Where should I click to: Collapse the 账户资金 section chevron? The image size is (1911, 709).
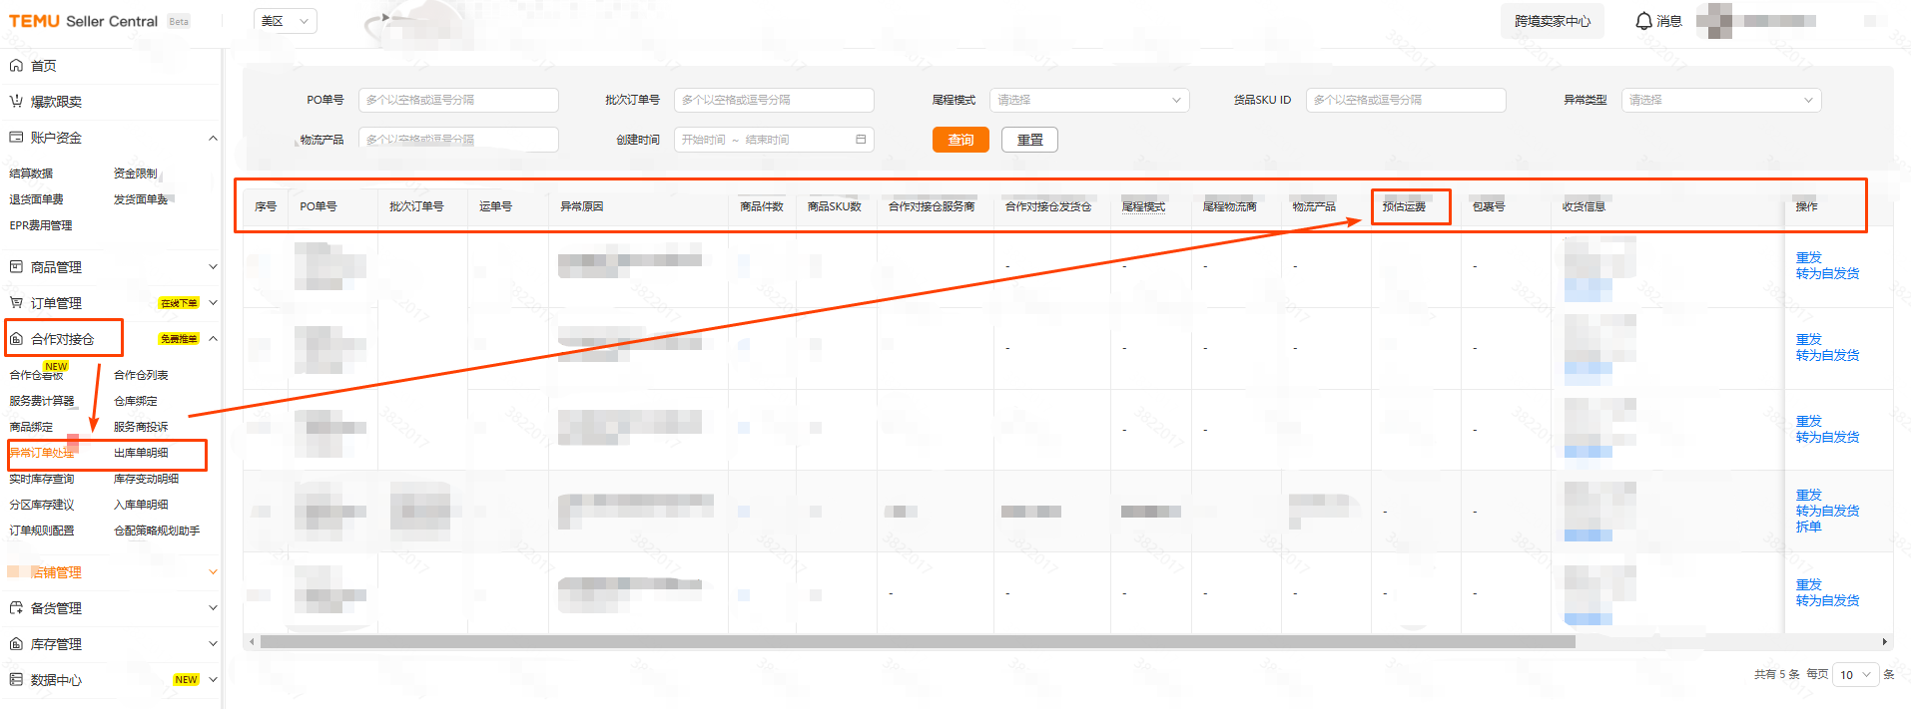[213, 138]
